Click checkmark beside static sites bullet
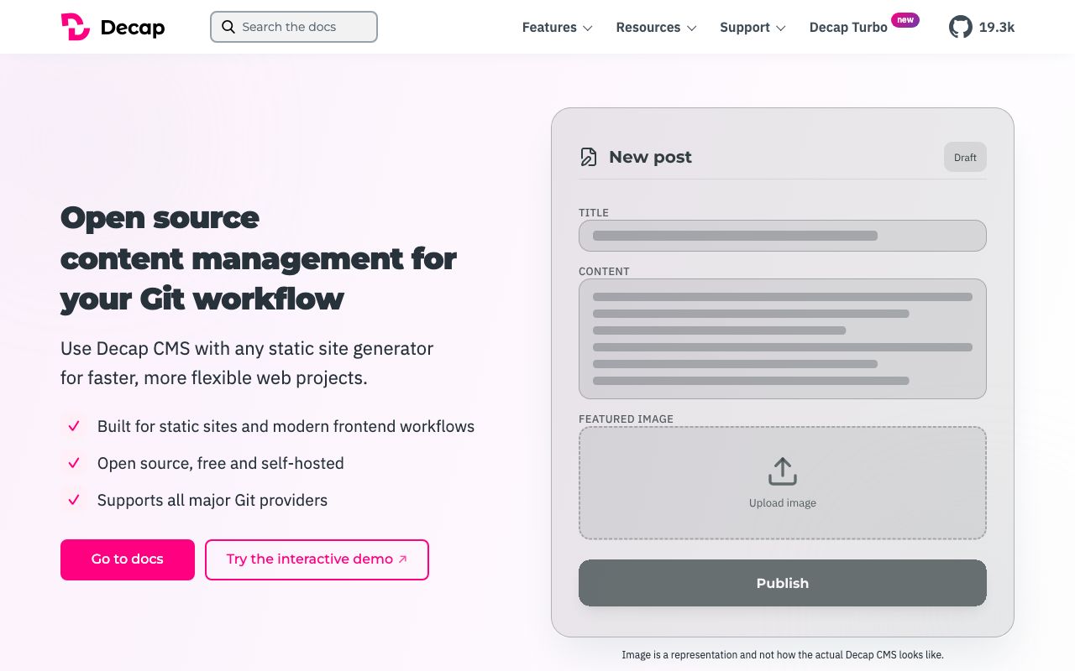The image size is (1075, 671). 74,426
